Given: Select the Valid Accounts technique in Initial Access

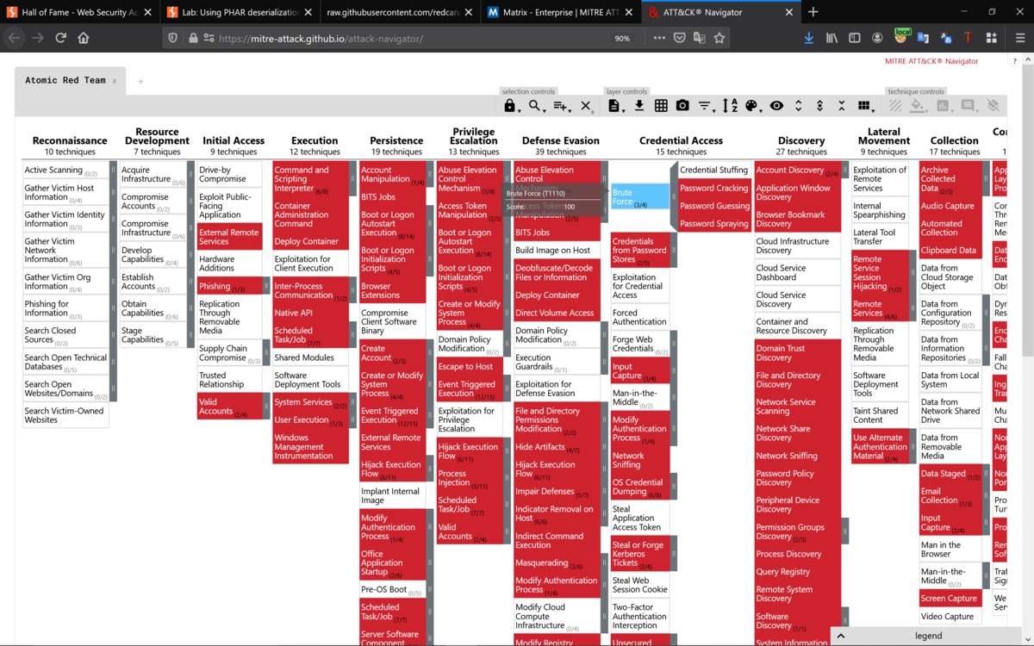Looking at the screenshot, I should (229, 407).
